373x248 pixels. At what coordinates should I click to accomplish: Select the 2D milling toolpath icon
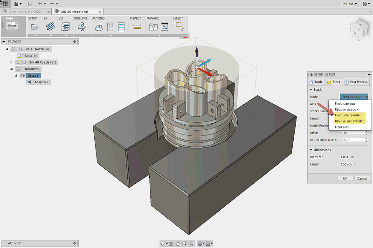pyautogui.click(x=50, y=27)
